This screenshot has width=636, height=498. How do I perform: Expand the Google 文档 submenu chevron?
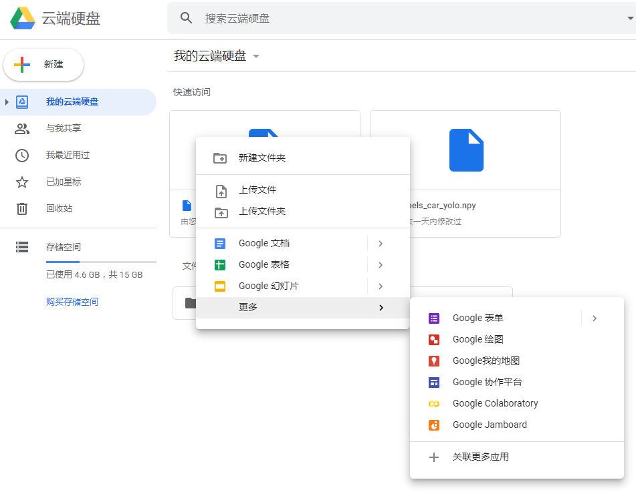[381, 244]
